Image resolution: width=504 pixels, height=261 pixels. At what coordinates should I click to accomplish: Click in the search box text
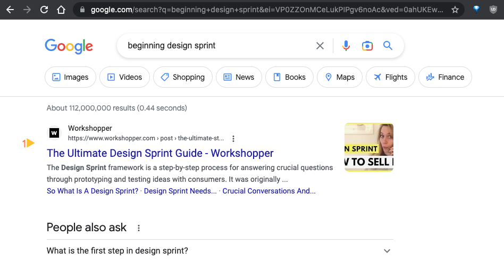click(172, 46)
